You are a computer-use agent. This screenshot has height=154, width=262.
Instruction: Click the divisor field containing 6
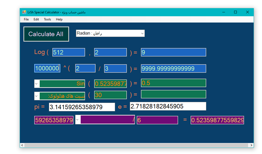tap(157, 120)
